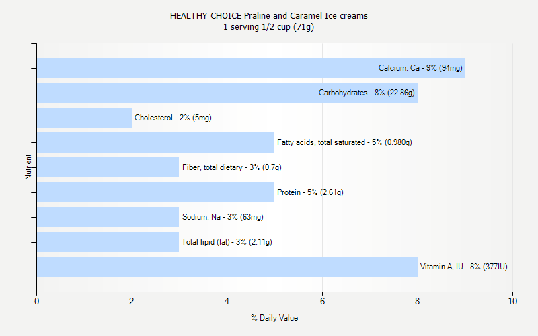Click the Vitamin A, IU bar
538x336 pixels.
pyautogui.click(x=227, y=267)
